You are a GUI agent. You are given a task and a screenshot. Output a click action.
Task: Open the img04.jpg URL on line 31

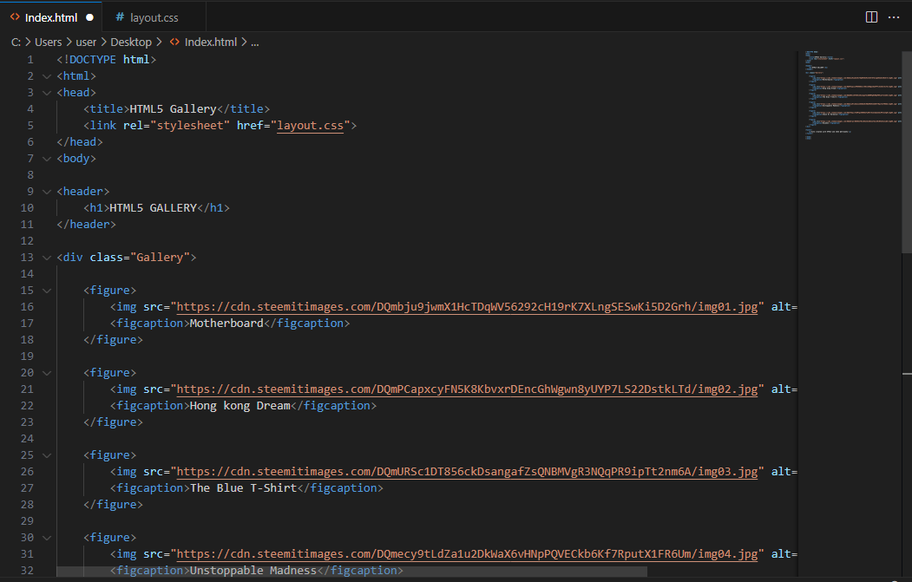click(467, 554)
